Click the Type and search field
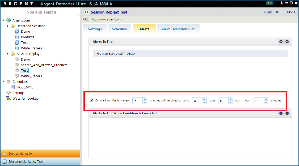The image size is (299, 166). pyautogui.click(x=40, y=12)
